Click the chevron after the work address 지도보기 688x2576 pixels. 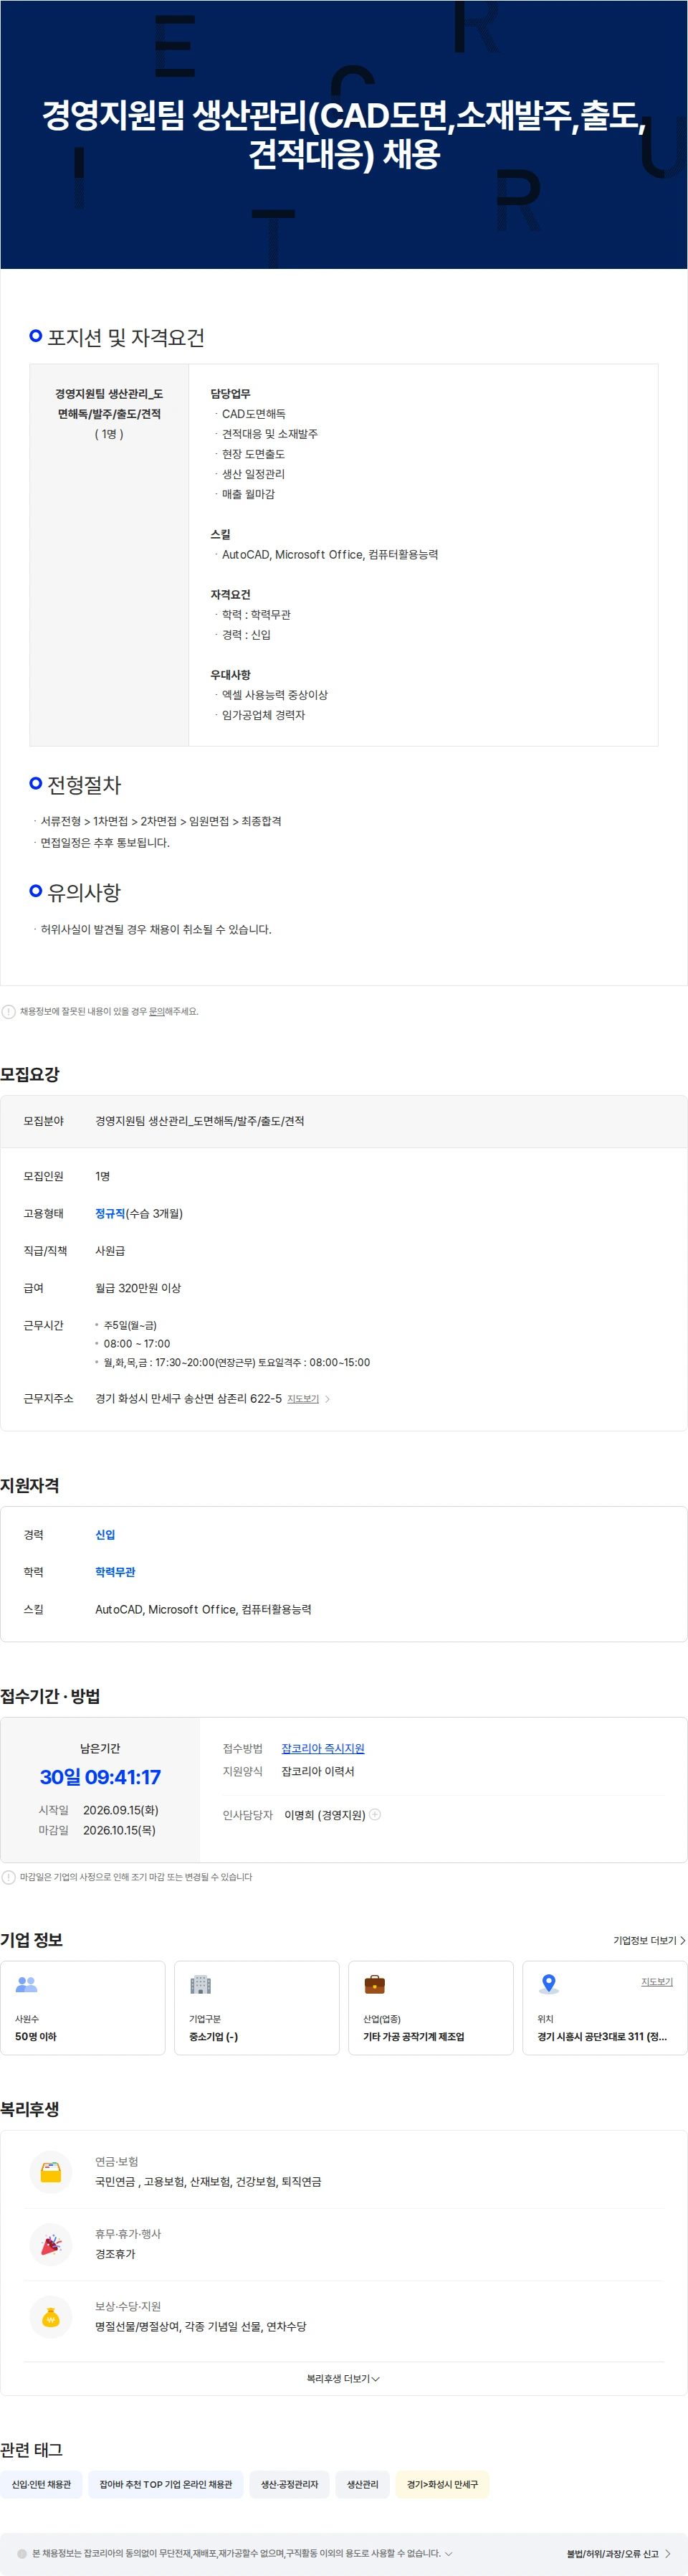click(x=327, y=1399)
